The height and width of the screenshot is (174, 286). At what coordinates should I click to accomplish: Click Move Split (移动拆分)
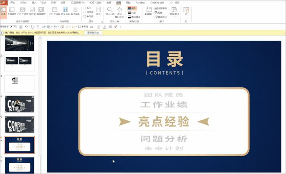click(161, 17)
